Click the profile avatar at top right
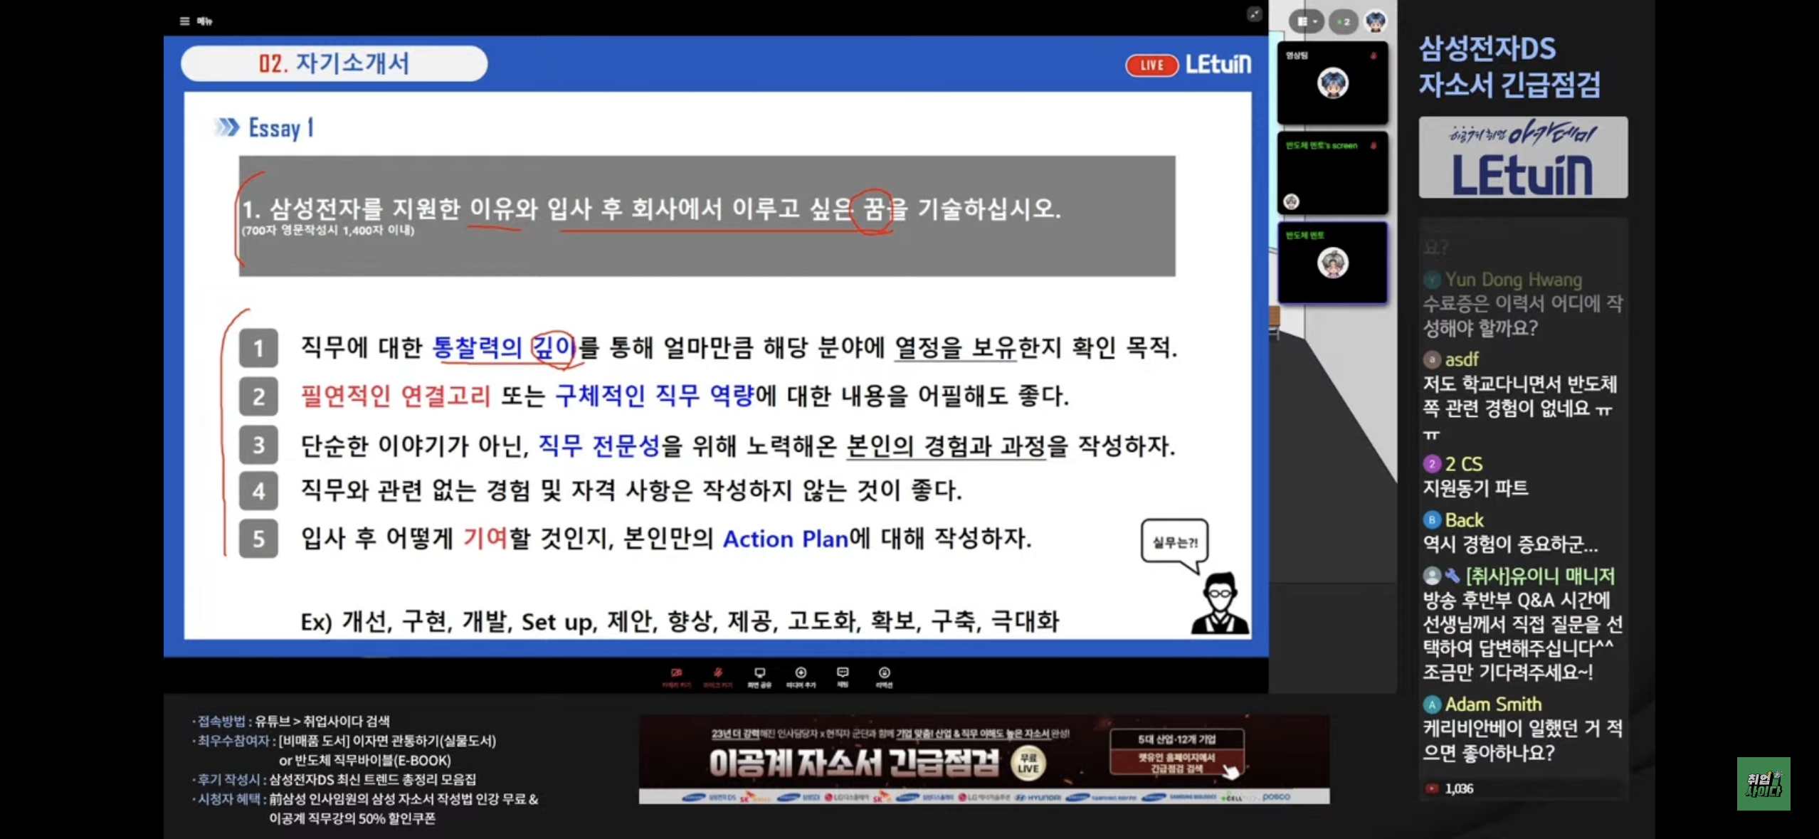 [x=1376, y=22]
